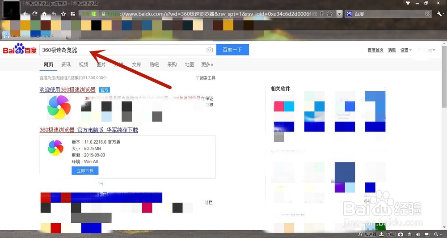The image size is (447, 238).
Task: Expand the zoom level dropdown arrow
Action: [x=440, y=234]
